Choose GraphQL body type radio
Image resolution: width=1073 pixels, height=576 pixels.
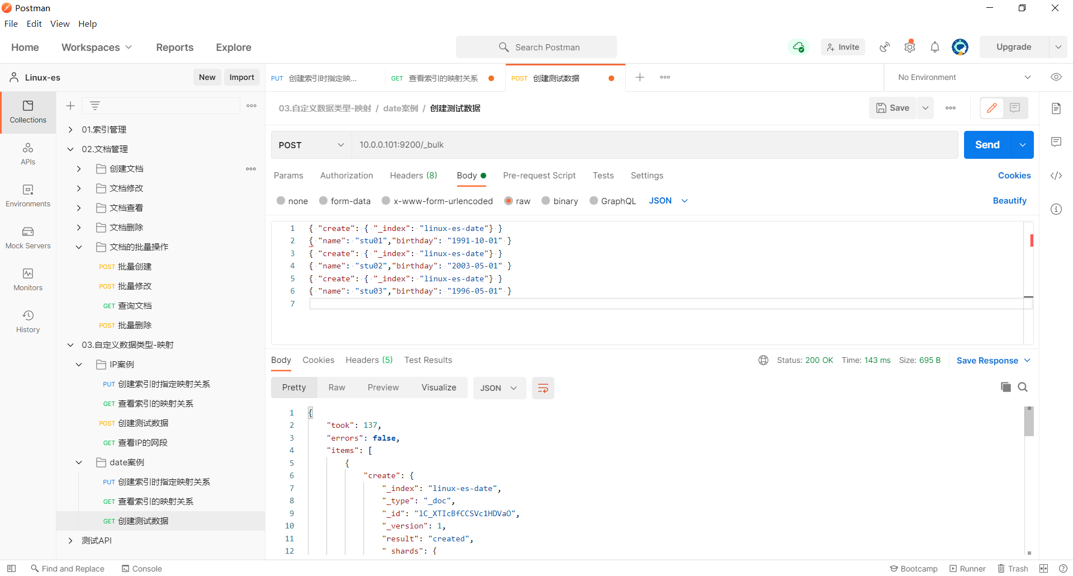[594, 201]
